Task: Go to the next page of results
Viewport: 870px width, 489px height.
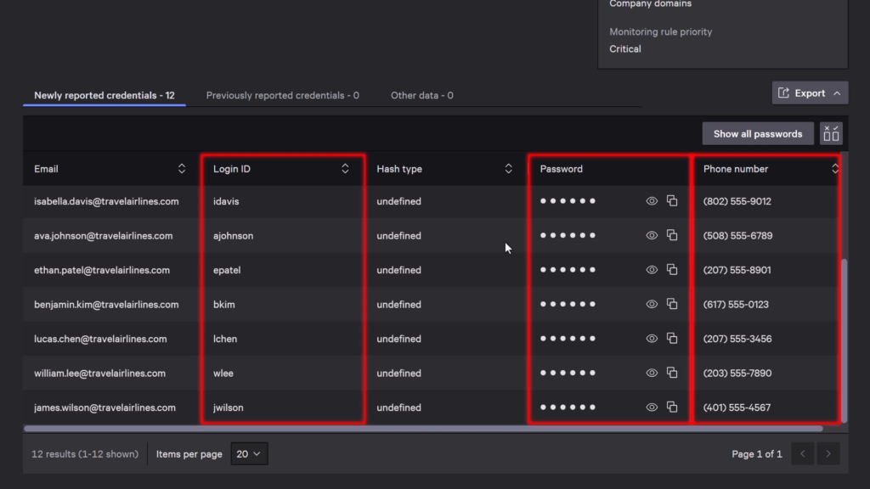Action: coord(830,453)
